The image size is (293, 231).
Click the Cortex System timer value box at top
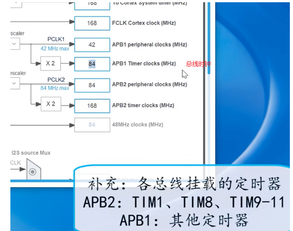coord(92,6)
